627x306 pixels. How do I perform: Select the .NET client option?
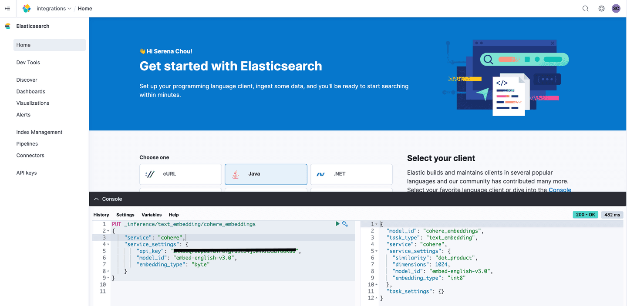coord(351,174)
